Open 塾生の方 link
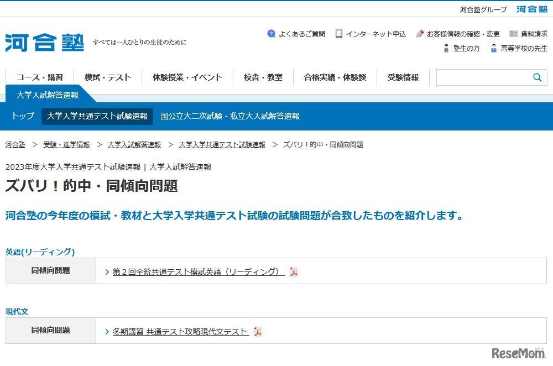This screenshot has width=553, height=366. pyautogui.click(x=466, y=48)
